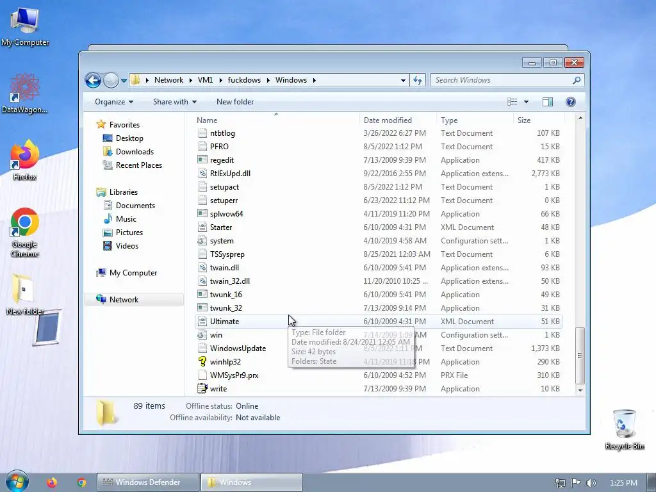
Task: Open the address bar previous locations dropdown
Action: [403, 80]
